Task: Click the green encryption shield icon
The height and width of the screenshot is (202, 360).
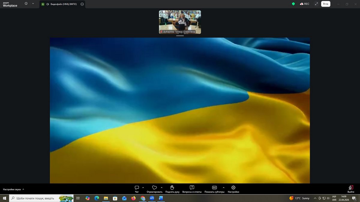Action: coord(293,4)
